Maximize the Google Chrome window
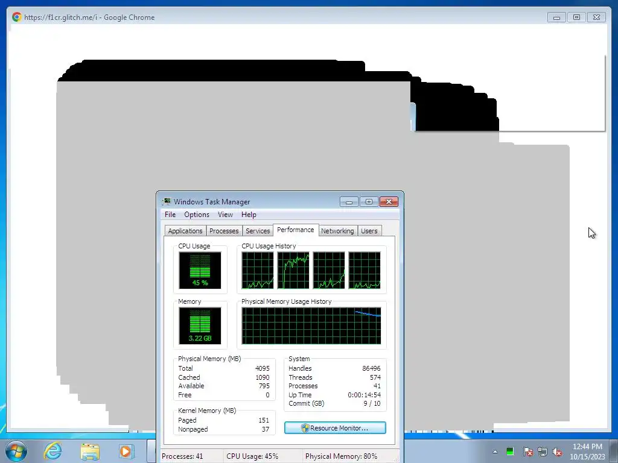Image resolution: width=618 pixels, height=463 pixels. 576,17
